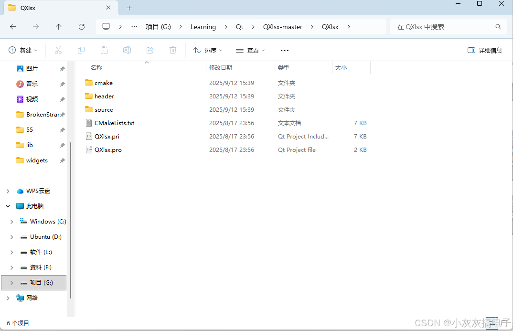Cut selected item with scissors icon
This screenshot has width=513, height=331.
point(58,50)
